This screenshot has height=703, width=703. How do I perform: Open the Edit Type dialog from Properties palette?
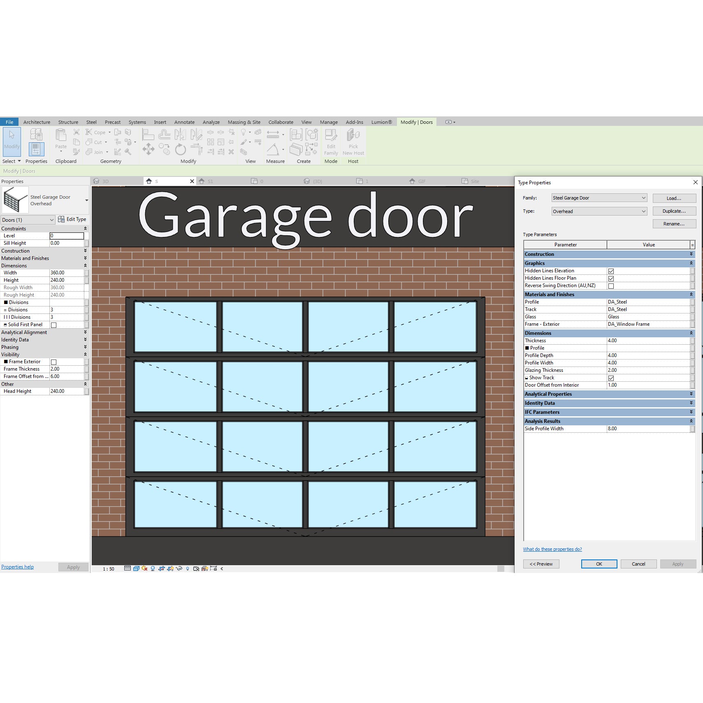tap(72, 219)
